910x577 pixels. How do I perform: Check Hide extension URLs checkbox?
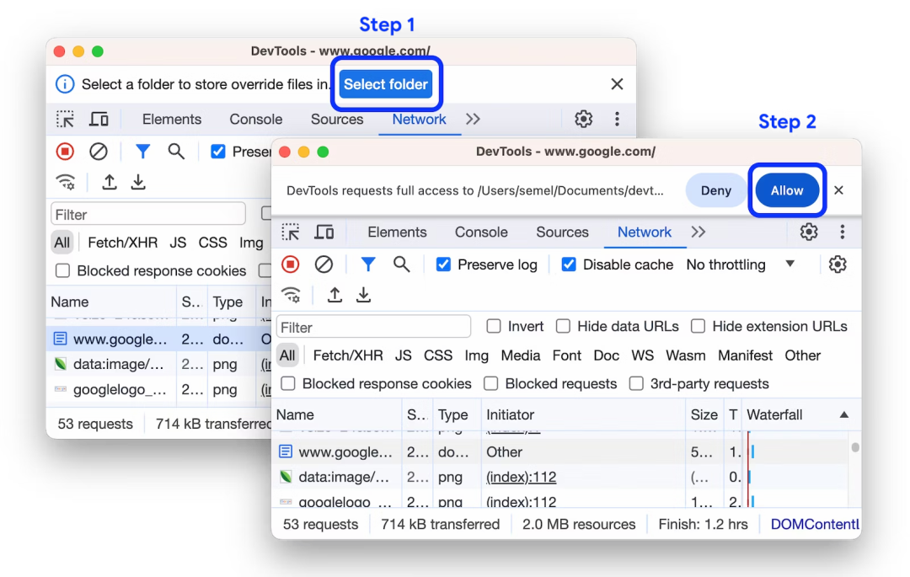pos(699,327)
